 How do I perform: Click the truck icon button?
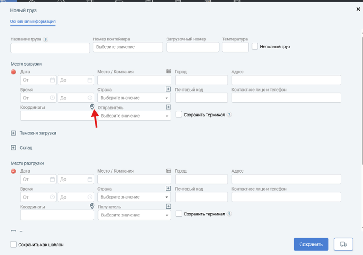coord(343,244)
